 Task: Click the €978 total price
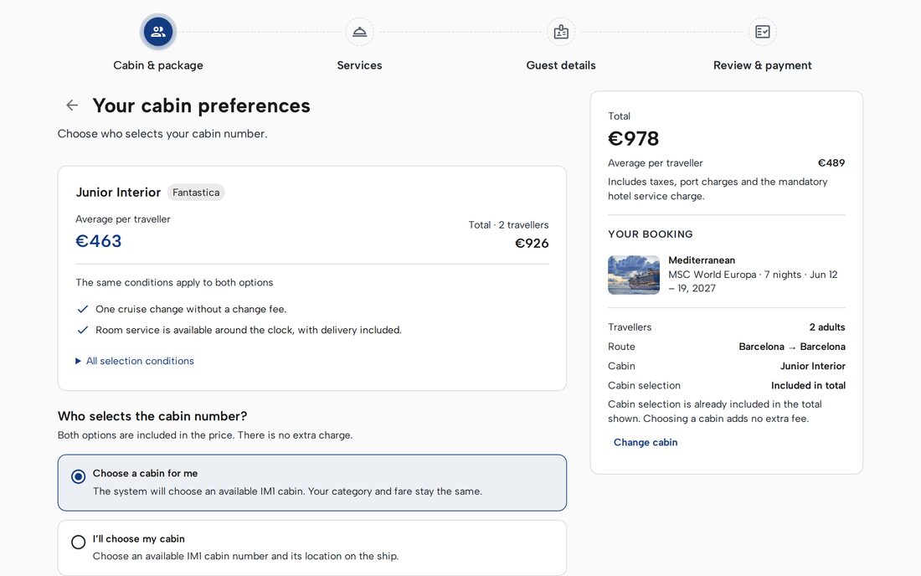click(x=633, y=139)
